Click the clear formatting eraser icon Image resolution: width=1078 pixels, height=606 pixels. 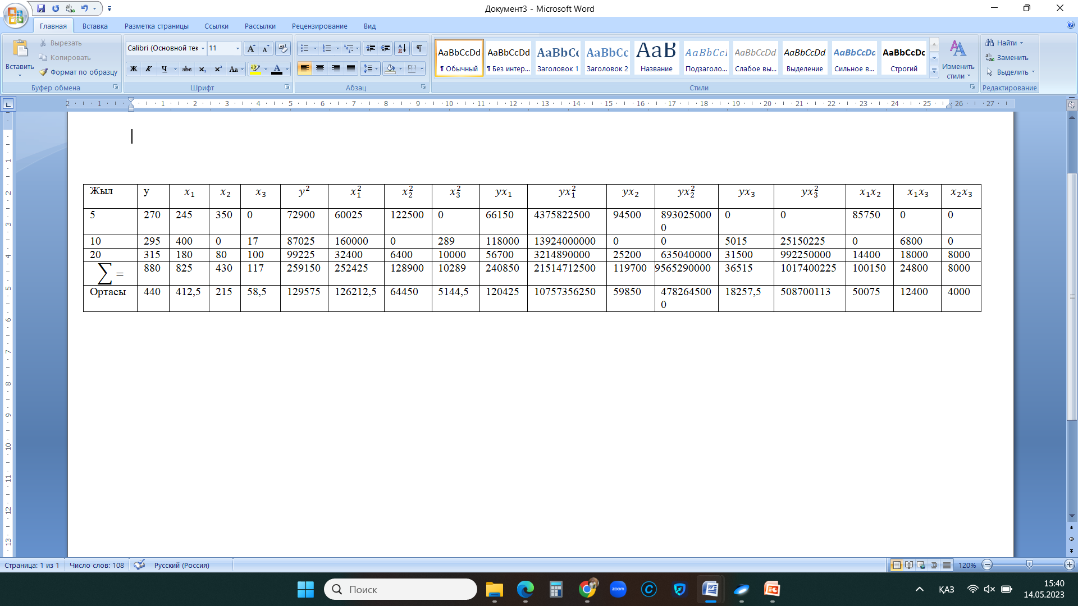point(283,48)
